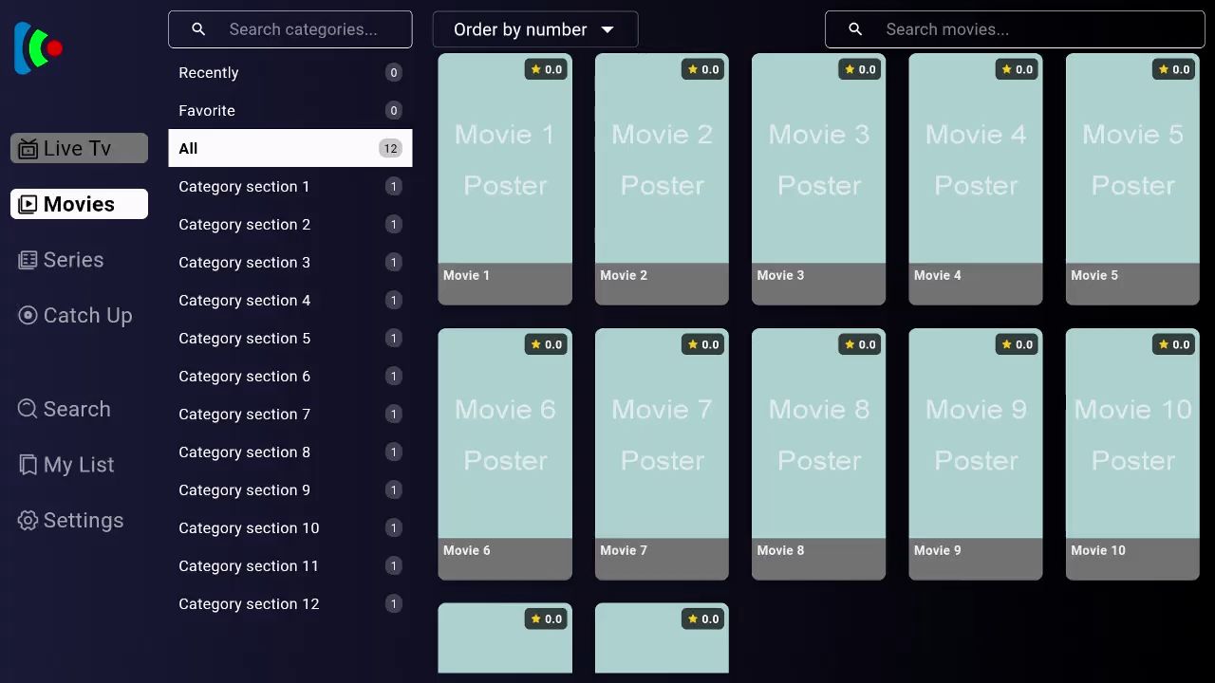Open the Live Tv section
Screen dimensions: 1215x683
[x=79, y=148]
